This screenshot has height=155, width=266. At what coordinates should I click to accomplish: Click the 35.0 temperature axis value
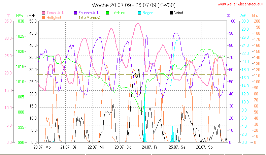click(x=8, y=21)
